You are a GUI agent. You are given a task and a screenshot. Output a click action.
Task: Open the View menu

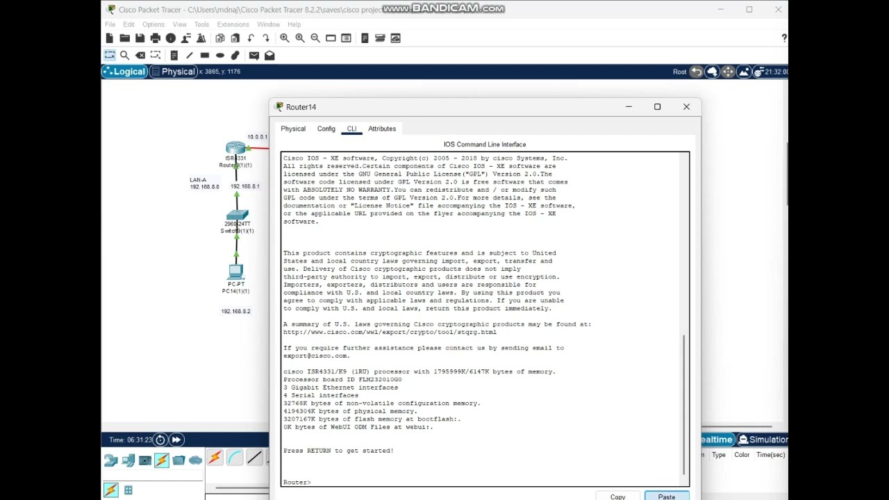tap(180, 24)
